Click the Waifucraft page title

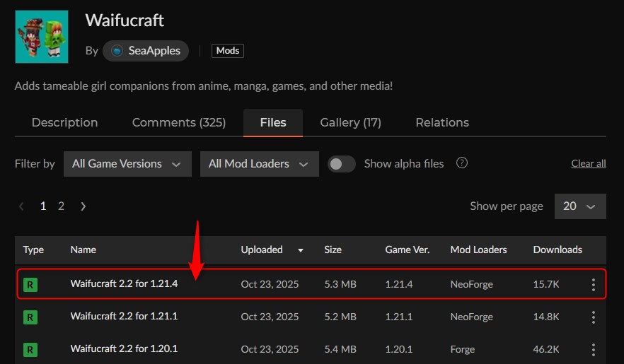125,20
